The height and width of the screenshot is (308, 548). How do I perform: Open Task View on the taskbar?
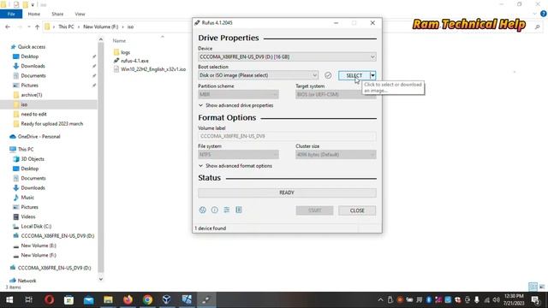click(x=28, y=300)
